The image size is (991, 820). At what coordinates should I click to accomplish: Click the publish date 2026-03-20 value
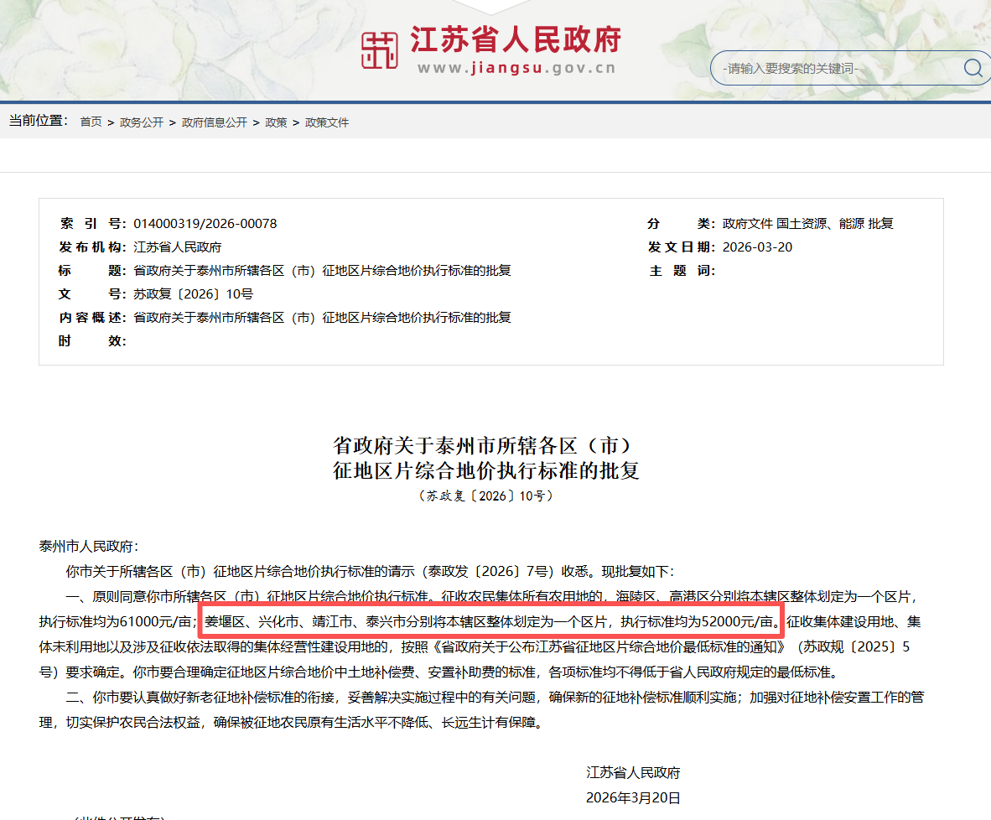tap(757, 247)
